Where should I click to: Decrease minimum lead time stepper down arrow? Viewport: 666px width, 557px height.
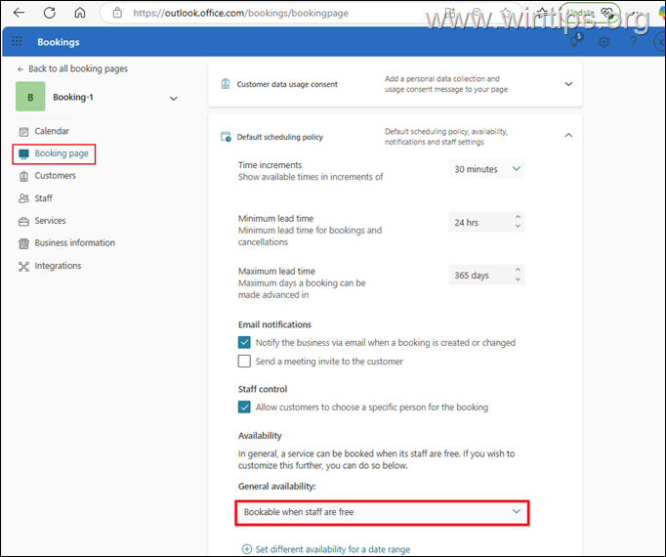pos(518,226)
